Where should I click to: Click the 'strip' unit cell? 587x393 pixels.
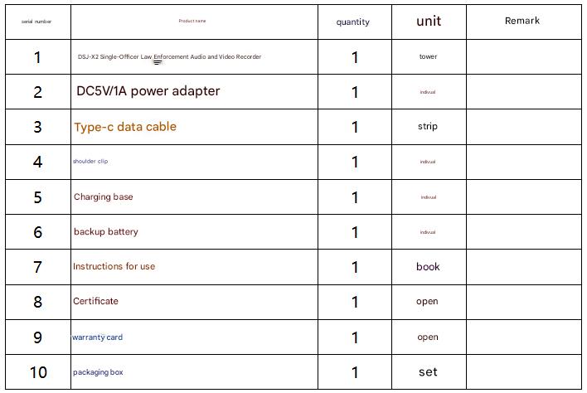click(428, 127)
